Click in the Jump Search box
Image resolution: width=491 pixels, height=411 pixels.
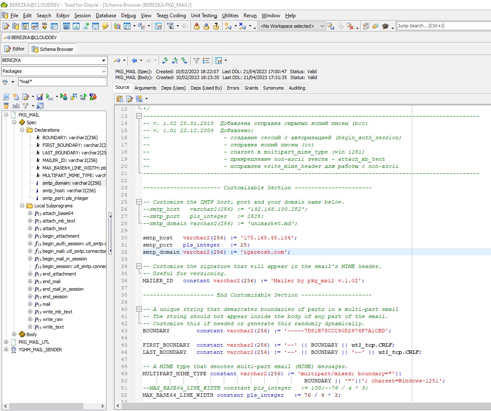tap(443, 26)
